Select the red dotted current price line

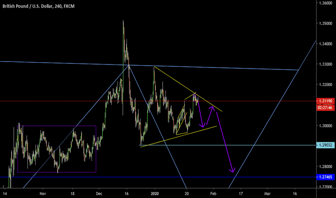pyautogui.click(x=72, y=101)
